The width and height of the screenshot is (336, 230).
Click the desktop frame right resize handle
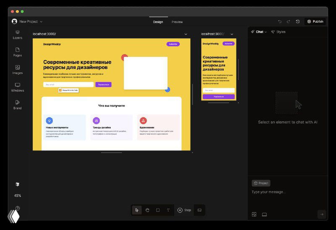[192, 95]
